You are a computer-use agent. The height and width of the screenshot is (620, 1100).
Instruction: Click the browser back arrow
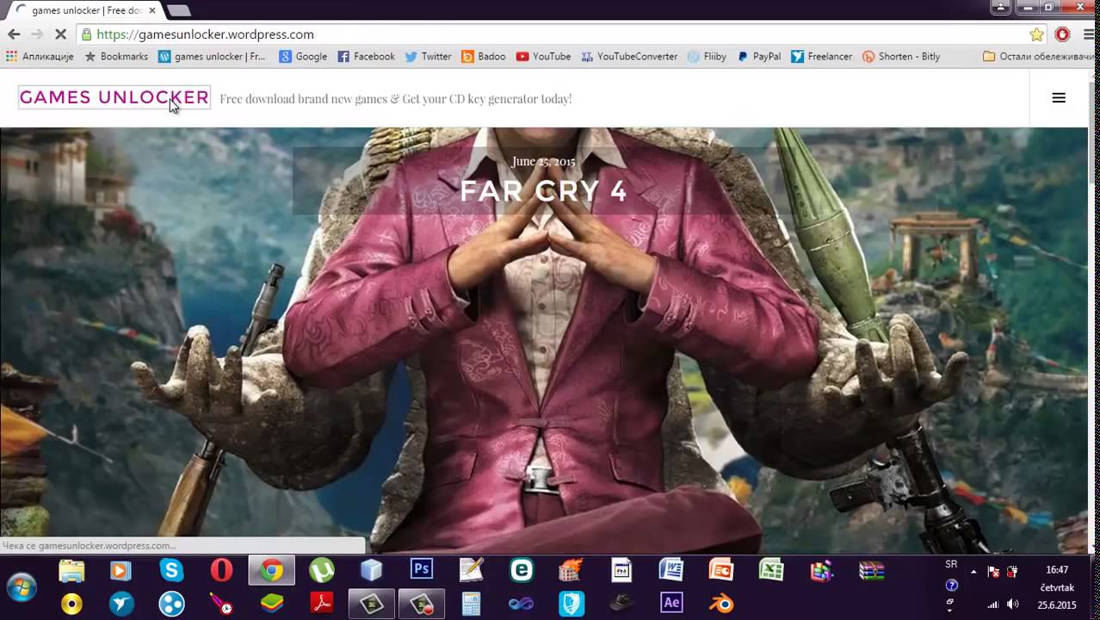[14, 34]
